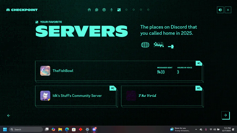237x133 pixels.
Task: Click the microphone tray icon
Action: click(206, 129)
